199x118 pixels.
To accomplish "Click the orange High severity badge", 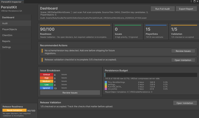I will [47, 78].
